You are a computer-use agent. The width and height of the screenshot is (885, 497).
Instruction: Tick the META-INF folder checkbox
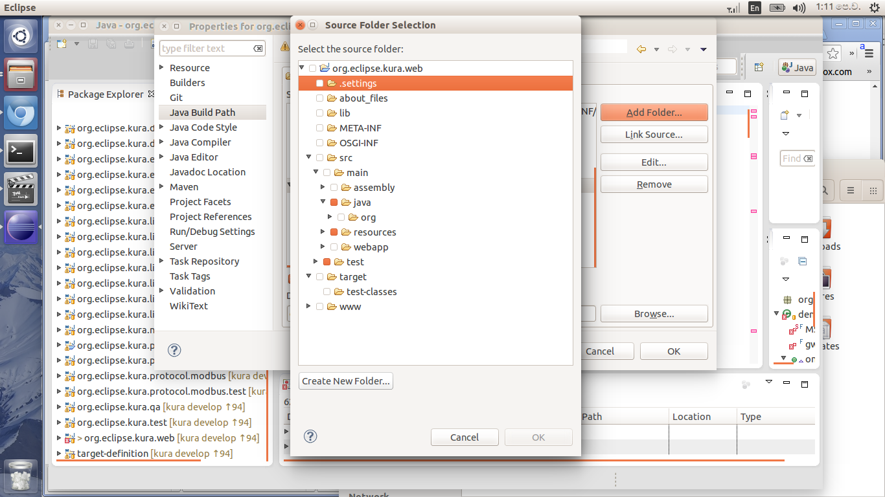(x=319, y=128)
